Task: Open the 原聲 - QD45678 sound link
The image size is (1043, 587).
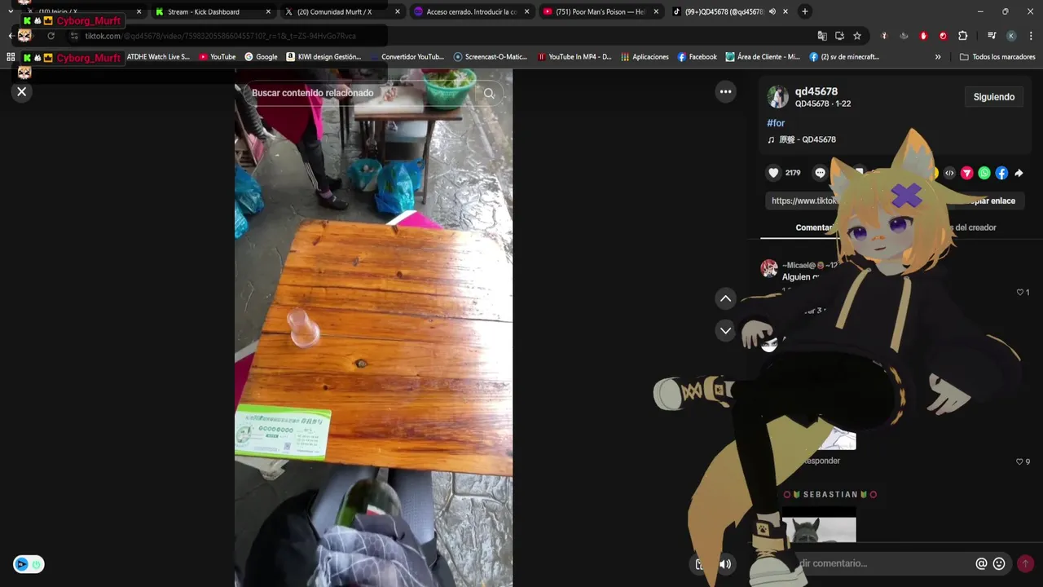Action: click(802, 139)
